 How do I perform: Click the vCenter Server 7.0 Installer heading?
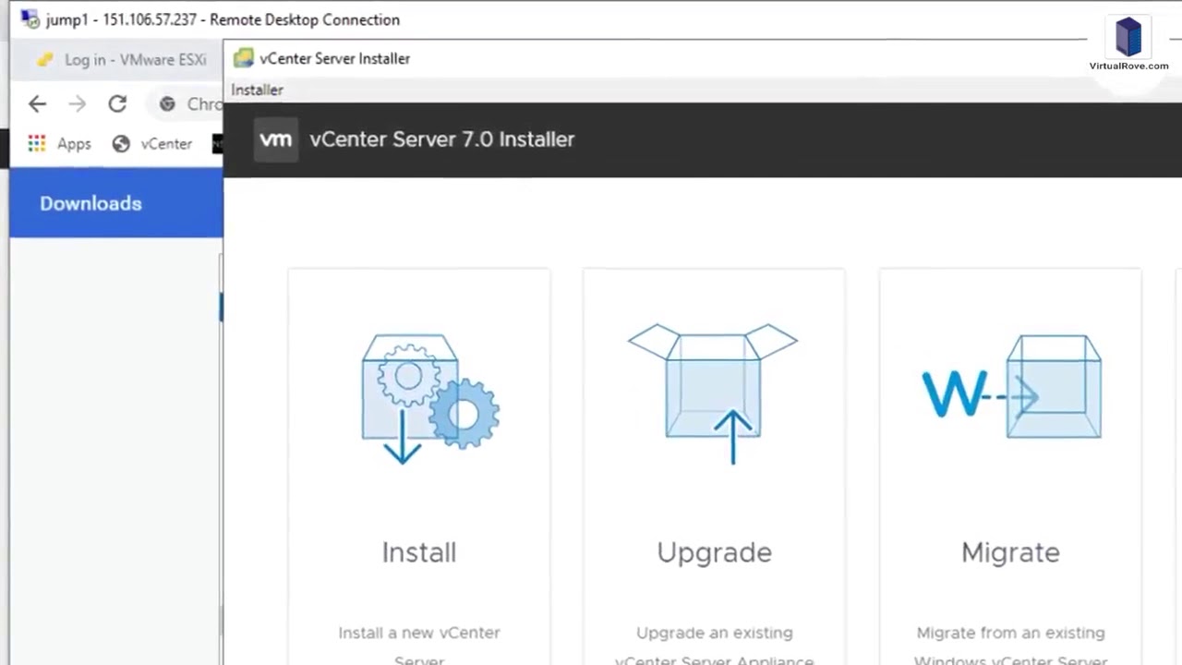click(x=442, y=139)
